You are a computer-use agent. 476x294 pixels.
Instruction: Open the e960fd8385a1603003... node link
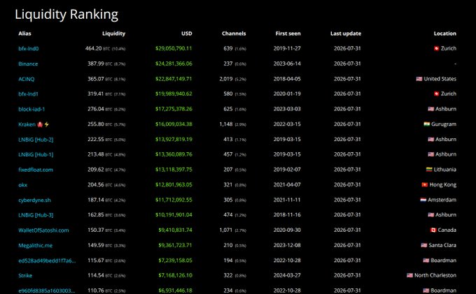coord(47,291)
